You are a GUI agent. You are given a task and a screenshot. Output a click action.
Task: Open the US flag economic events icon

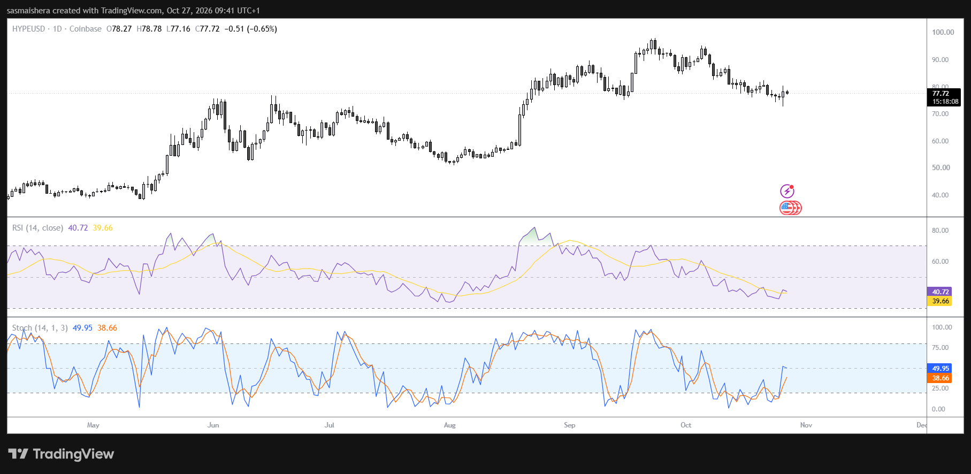tap(790, 208)
